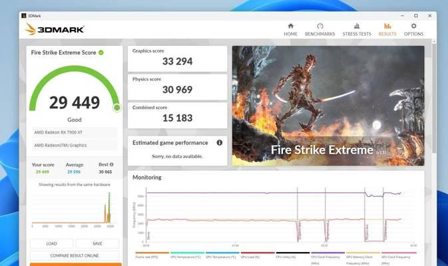
Task: Close the 3DMark window
Action: pyautogui.click(x=430, y=16)
